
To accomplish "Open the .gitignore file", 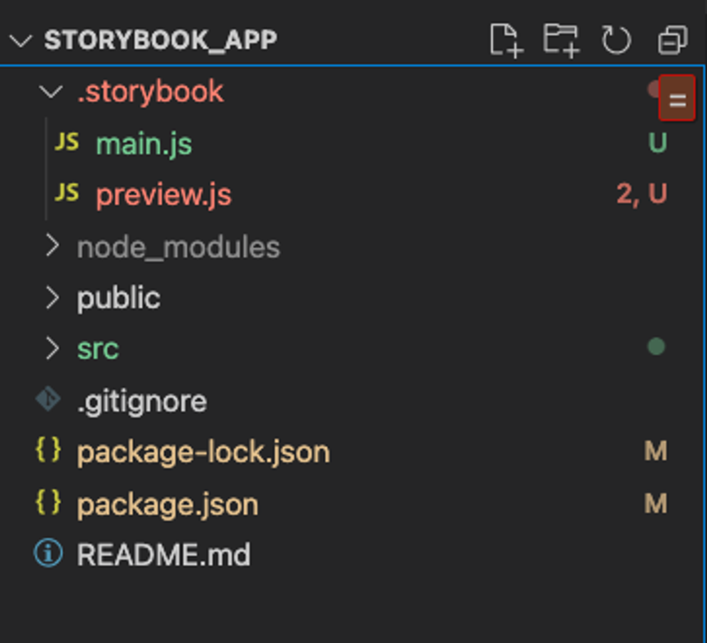I will [x=142, y=402].
